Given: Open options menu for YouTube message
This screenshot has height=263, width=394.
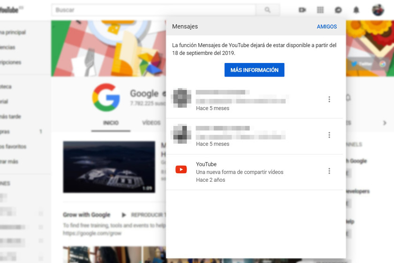Looking at the screenshot, I should click(x=329, y=171).
